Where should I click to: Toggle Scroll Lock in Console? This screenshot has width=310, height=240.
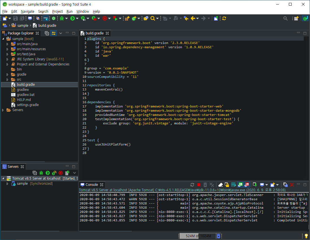[227, 185]
